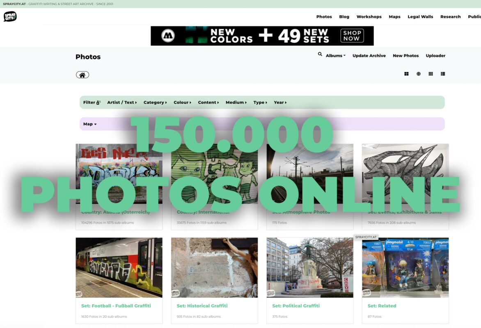Screen dimensions: 481x328
Task: Click the Shop Now ad banner button
Action: tap(352, 36)
